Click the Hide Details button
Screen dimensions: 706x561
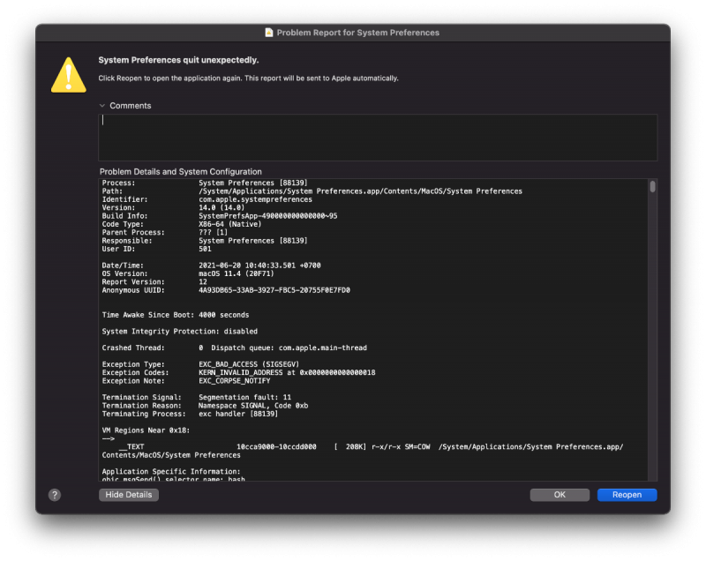tap(128, 495)
